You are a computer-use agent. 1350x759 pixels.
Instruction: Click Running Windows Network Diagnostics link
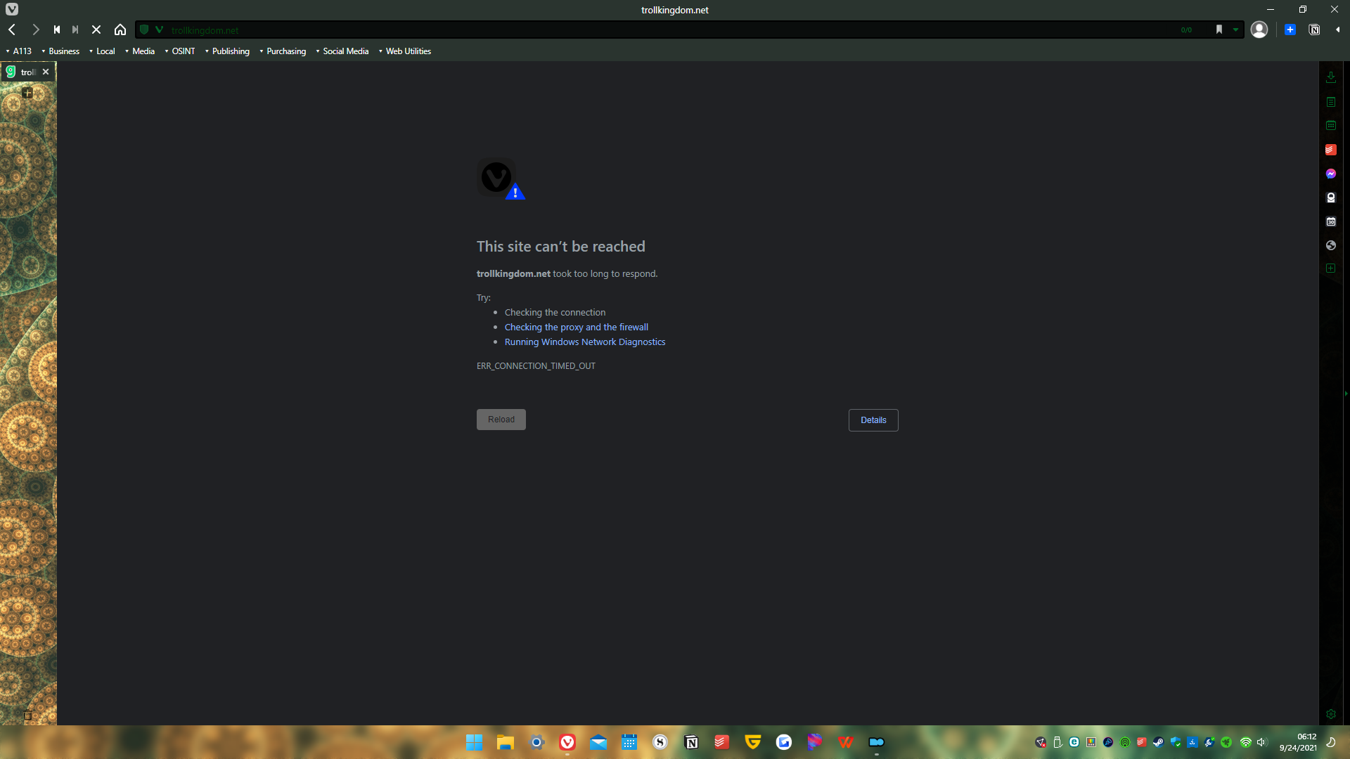(585, 342)
